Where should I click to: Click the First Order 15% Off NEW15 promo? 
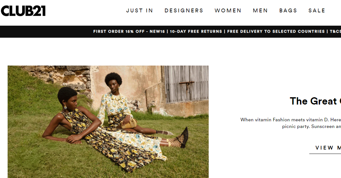(x=129, y=31)
